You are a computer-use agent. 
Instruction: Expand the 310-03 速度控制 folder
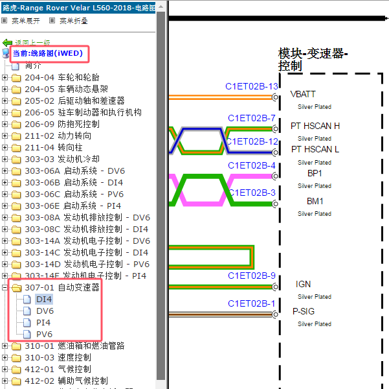pos(5,357)
